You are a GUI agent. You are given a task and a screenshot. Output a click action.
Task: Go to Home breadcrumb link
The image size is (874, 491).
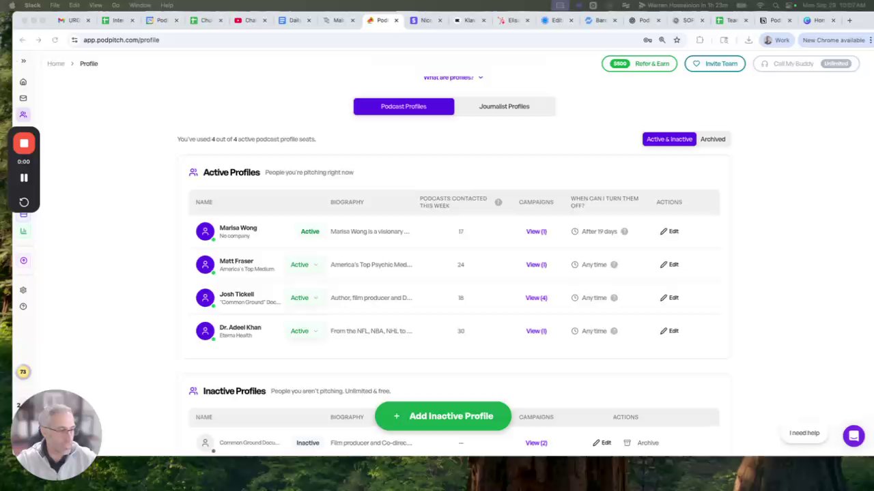pos(56,63)
